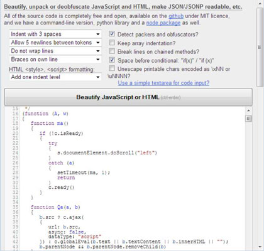Click on 'function Qa(a, b)' line
The height and width of the screenshot is (251, 264).
(55, 207)
